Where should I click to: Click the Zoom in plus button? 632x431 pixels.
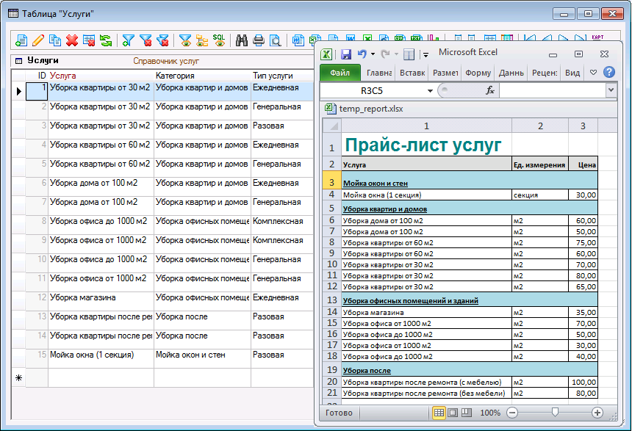[x=597, y=413]
